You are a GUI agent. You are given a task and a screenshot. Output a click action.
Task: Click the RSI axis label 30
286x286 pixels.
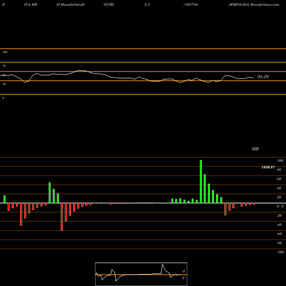pyautogui.click(x=4, y=84)
